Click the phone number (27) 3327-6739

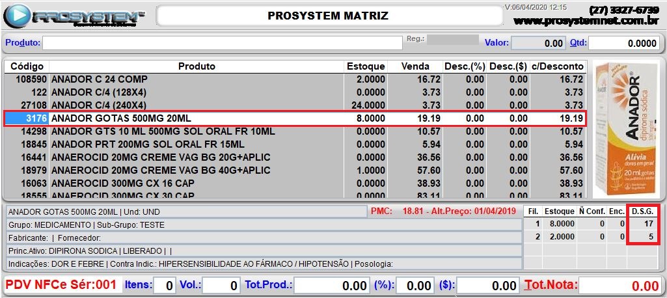624,10
